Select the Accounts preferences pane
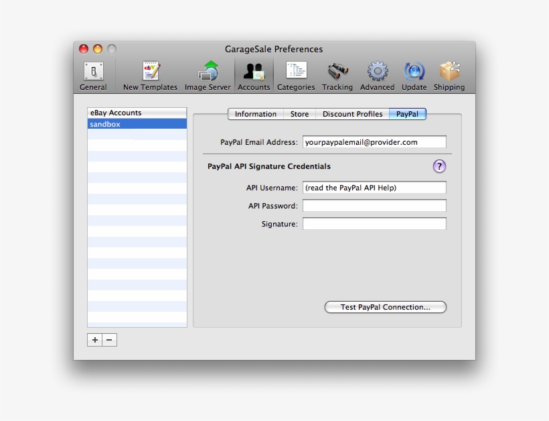 click(254, 76)
